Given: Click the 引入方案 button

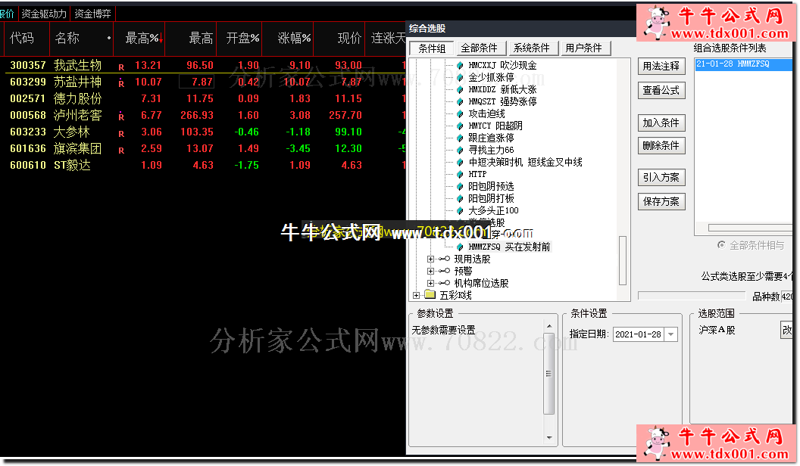Looking at the screenshot, I should click(x=661, y=177).
